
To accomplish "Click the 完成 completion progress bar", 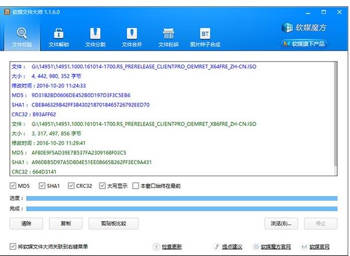I will 182,209.
